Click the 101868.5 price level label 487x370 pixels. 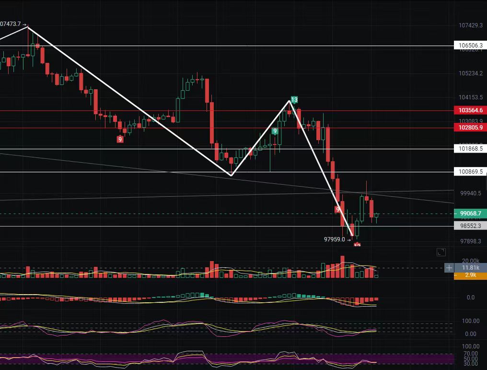point(470,149)
